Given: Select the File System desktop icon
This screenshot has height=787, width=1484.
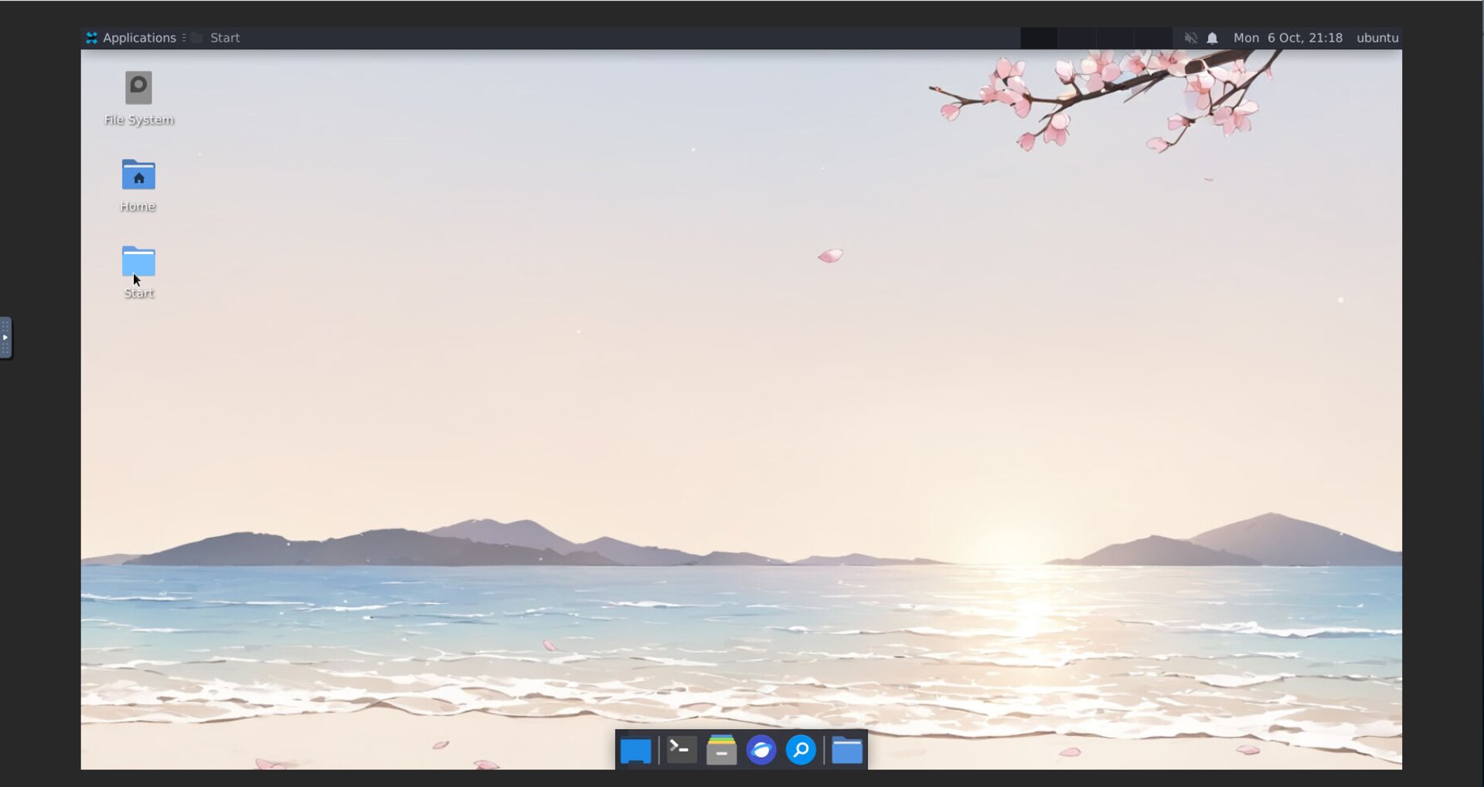Looking at the screenshot, I should pos(138,89).
